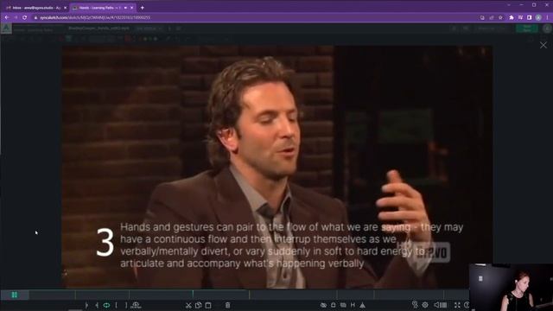Reload the page with the refresh icon

pyautogui.click(x=25, y=17)
